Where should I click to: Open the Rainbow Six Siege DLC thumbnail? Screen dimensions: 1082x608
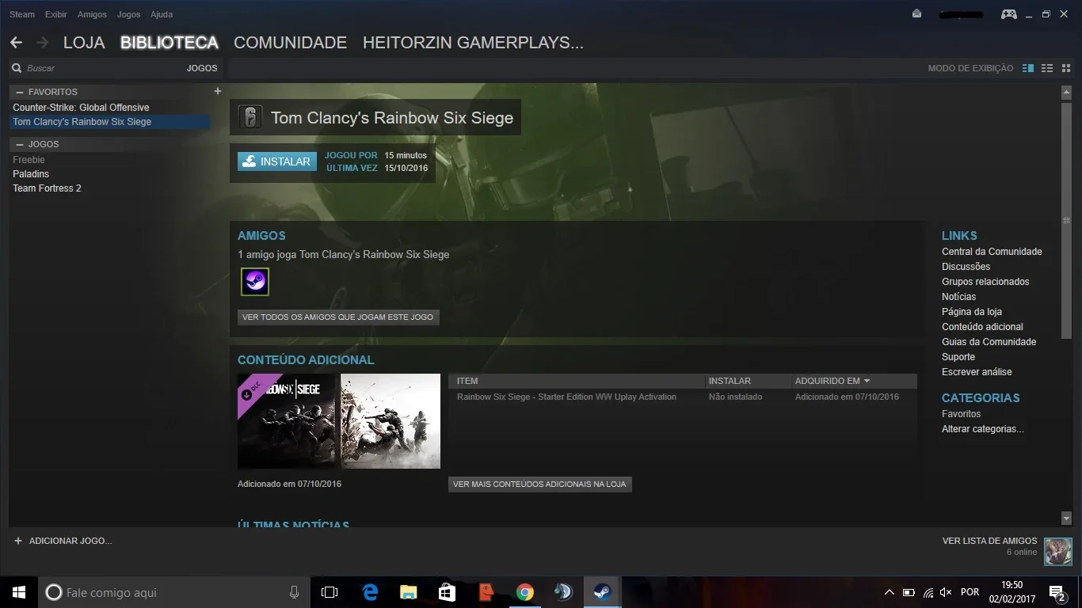coord(287,421)
